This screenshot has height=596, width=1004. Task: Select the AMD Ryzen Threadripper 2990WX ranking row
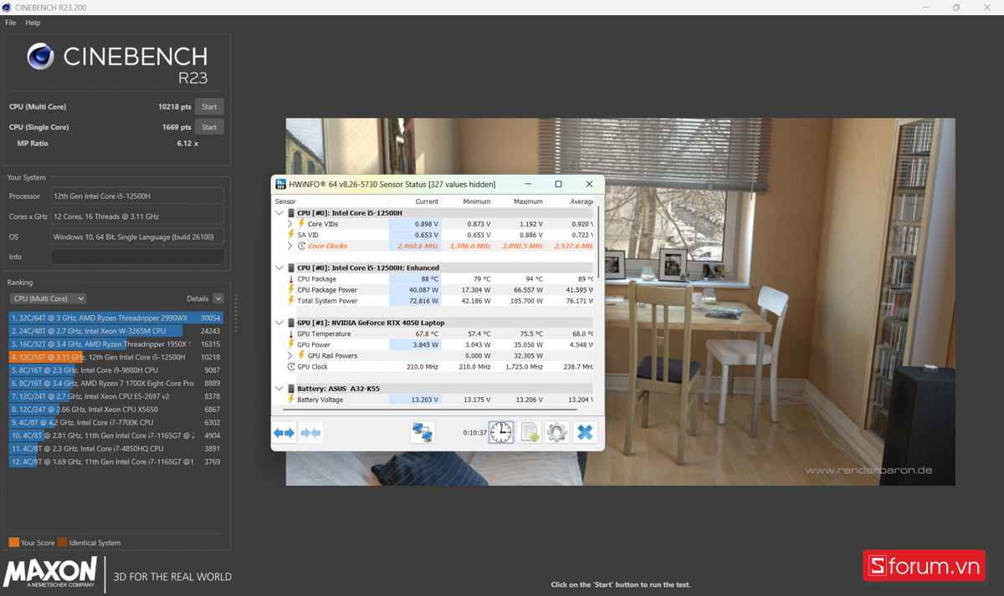pos(115,318)
